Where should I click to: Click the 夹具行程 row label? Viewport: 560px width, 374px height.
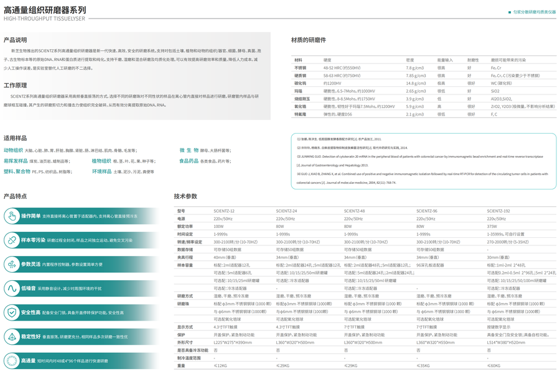pyautogui.click(x=185, y=257)
